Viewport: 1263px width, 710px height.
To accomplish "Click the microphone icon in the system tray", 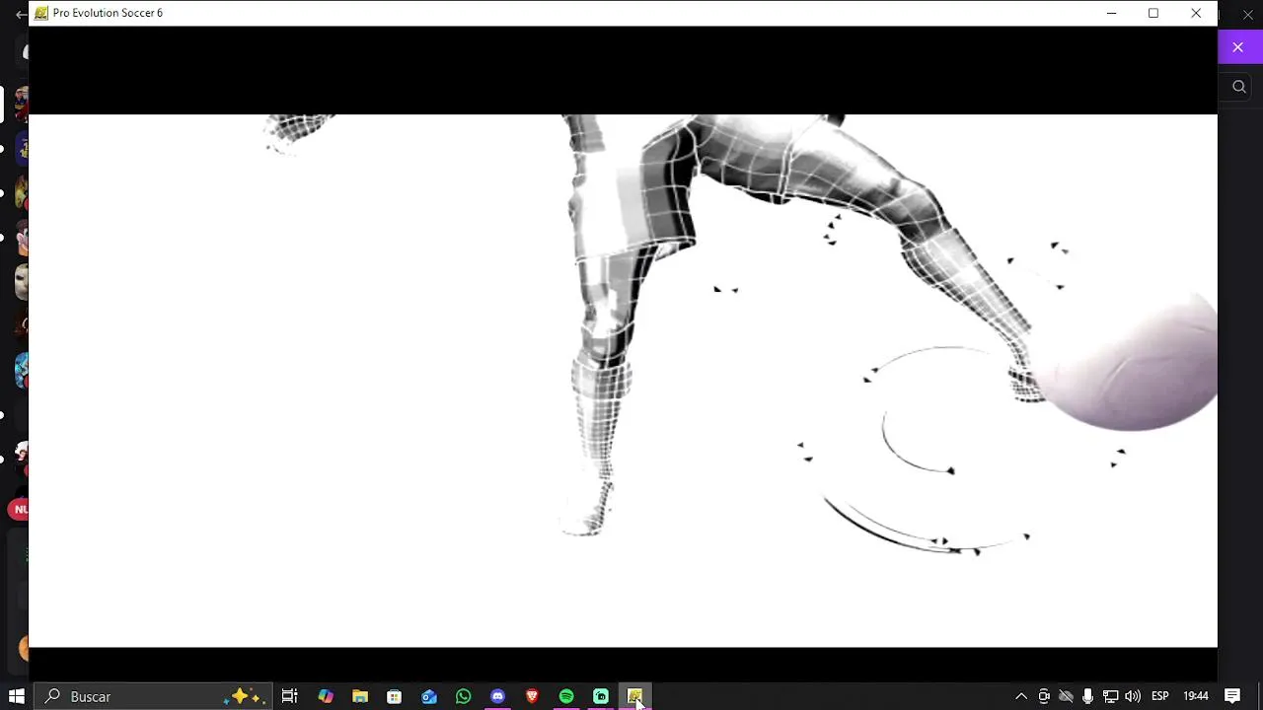I will coord(1087,696).
